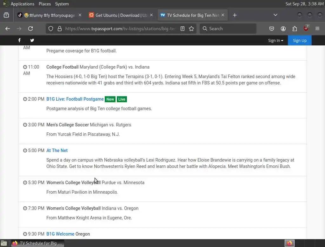Click 'From Matthew Knight Arena in Eugene, Ore.'
The width and height of the screenshot is (325, 247).
click(89, 218)
